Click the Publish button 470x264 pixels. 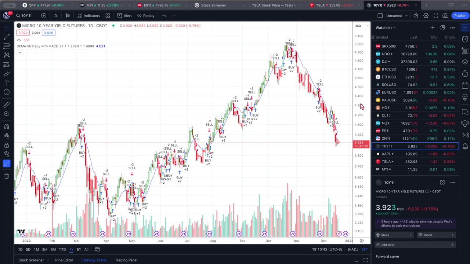[460, 16]
